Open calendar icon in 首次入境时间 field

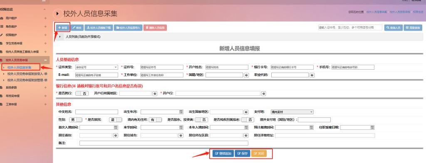[x=116, y=127]
